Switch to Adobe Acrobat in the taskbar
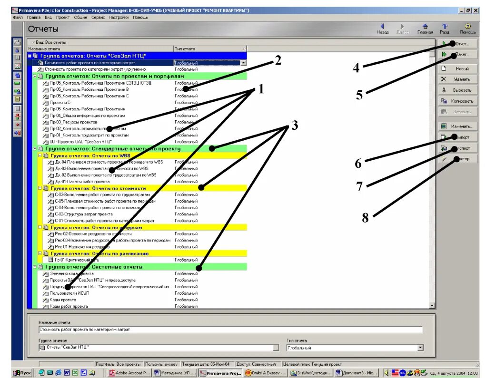The height and width of the screenshot is (378, 486). (x=129, y=373)
